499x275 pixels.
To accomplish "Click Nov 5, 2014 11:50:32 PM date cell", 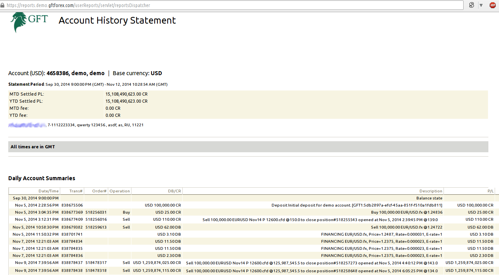I will coord(36,234).
